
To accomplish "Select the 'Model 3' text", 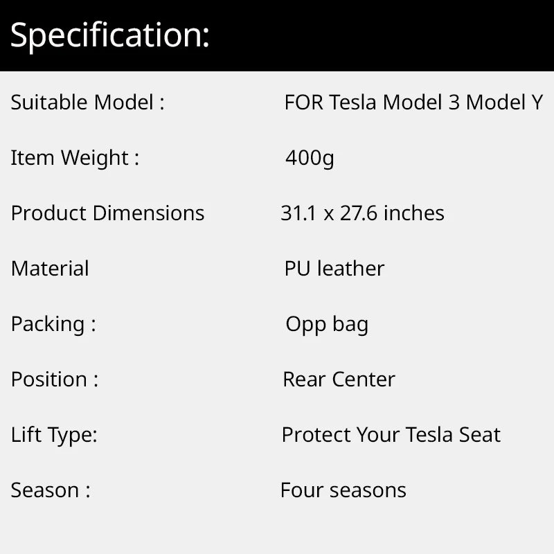I will coord(421,102).
